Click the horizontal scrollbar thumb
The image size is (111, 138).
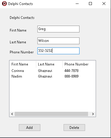(x=51, y=114)
